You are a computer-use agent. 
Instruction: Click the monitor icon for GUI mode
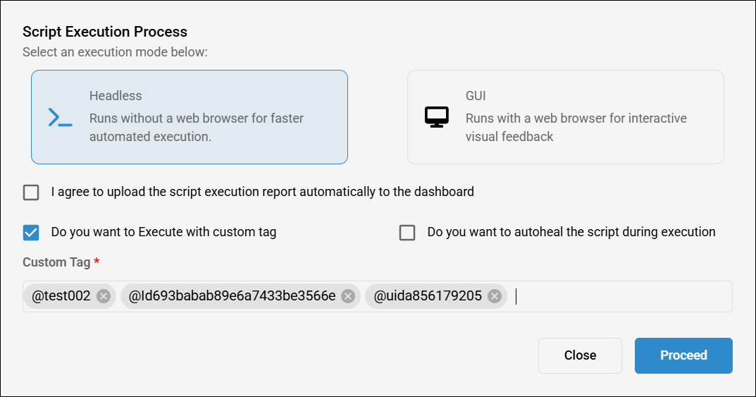click(x=437, y=117)
